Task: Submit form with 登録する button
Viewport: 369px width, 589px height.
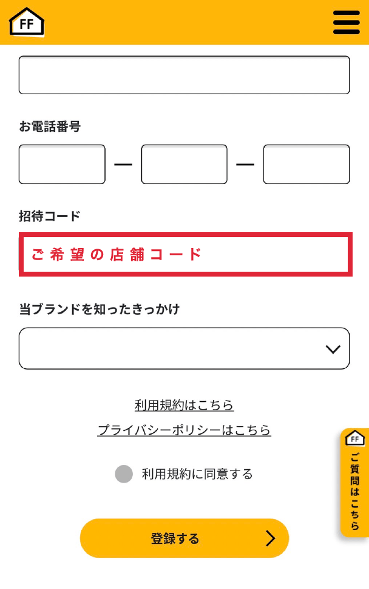Action: (x=184, y=538)
